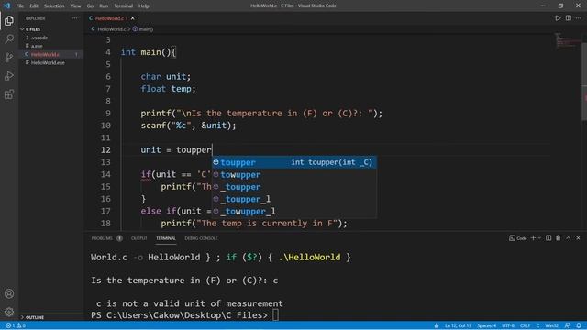Open the Source Control view
The height and width of the screenshot is (330, 587).
click(9, 57)
